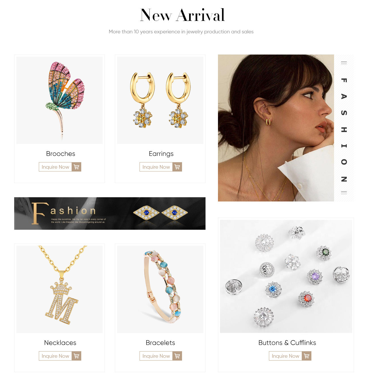This screenshot has height=373, width=368.
Task: Click Inquire Now for Bracelets
Action: 156,356
